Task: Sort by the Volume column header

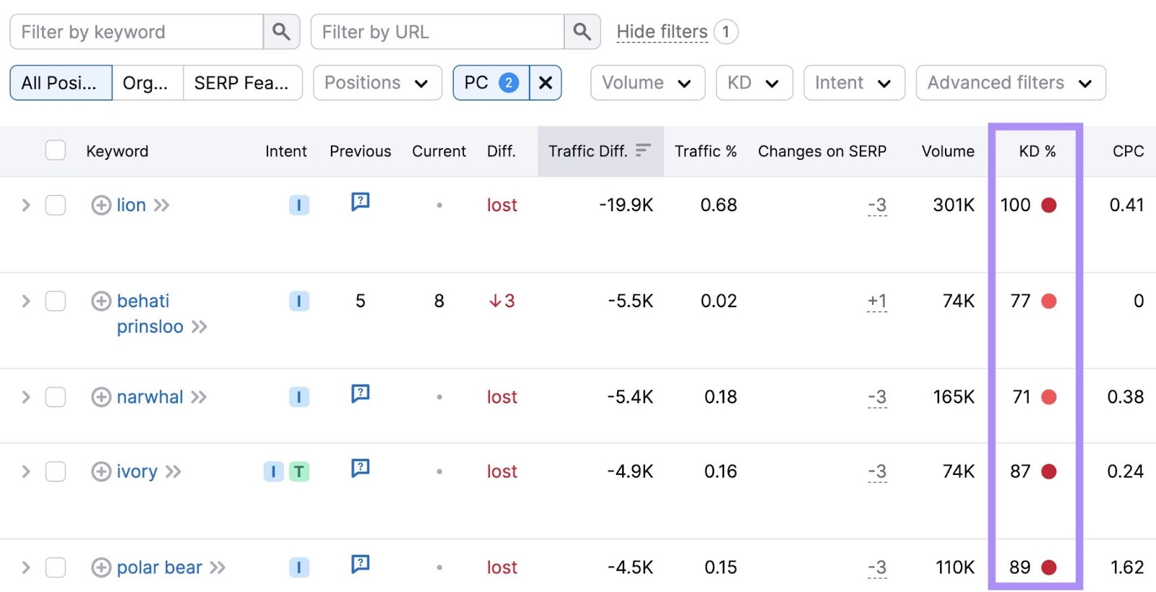Action: point(948,151)
